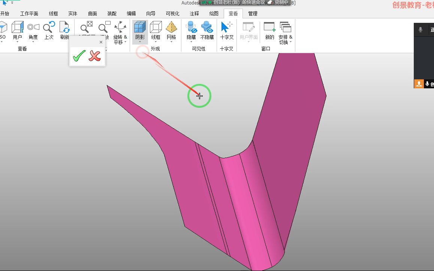Switch to the 可视化 ribbon tab

tap(172, 13)
